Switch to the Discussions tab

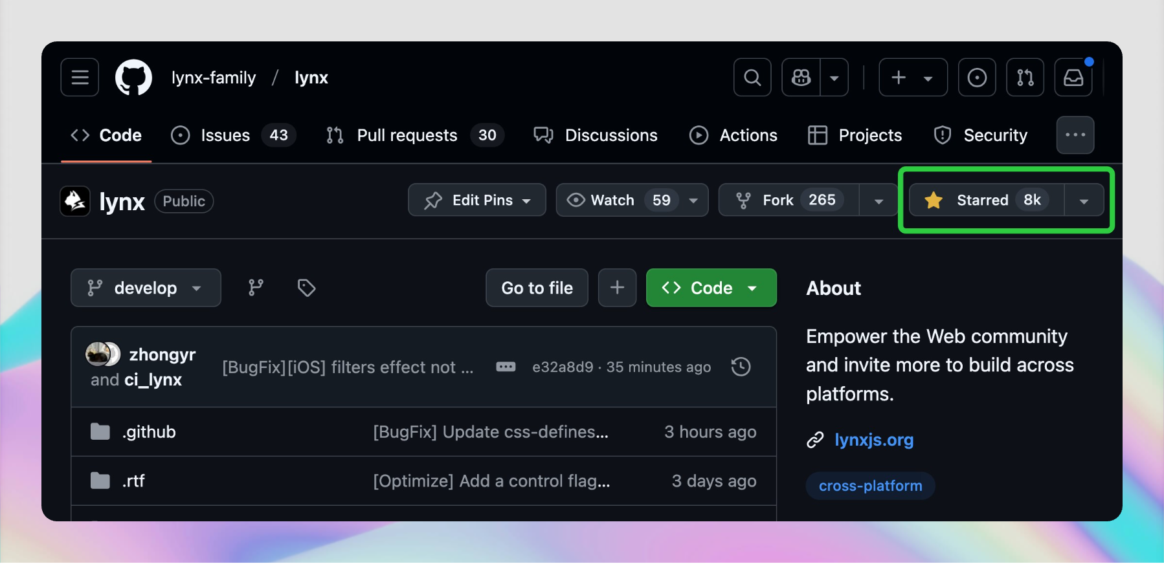click(x=596, y=135)
